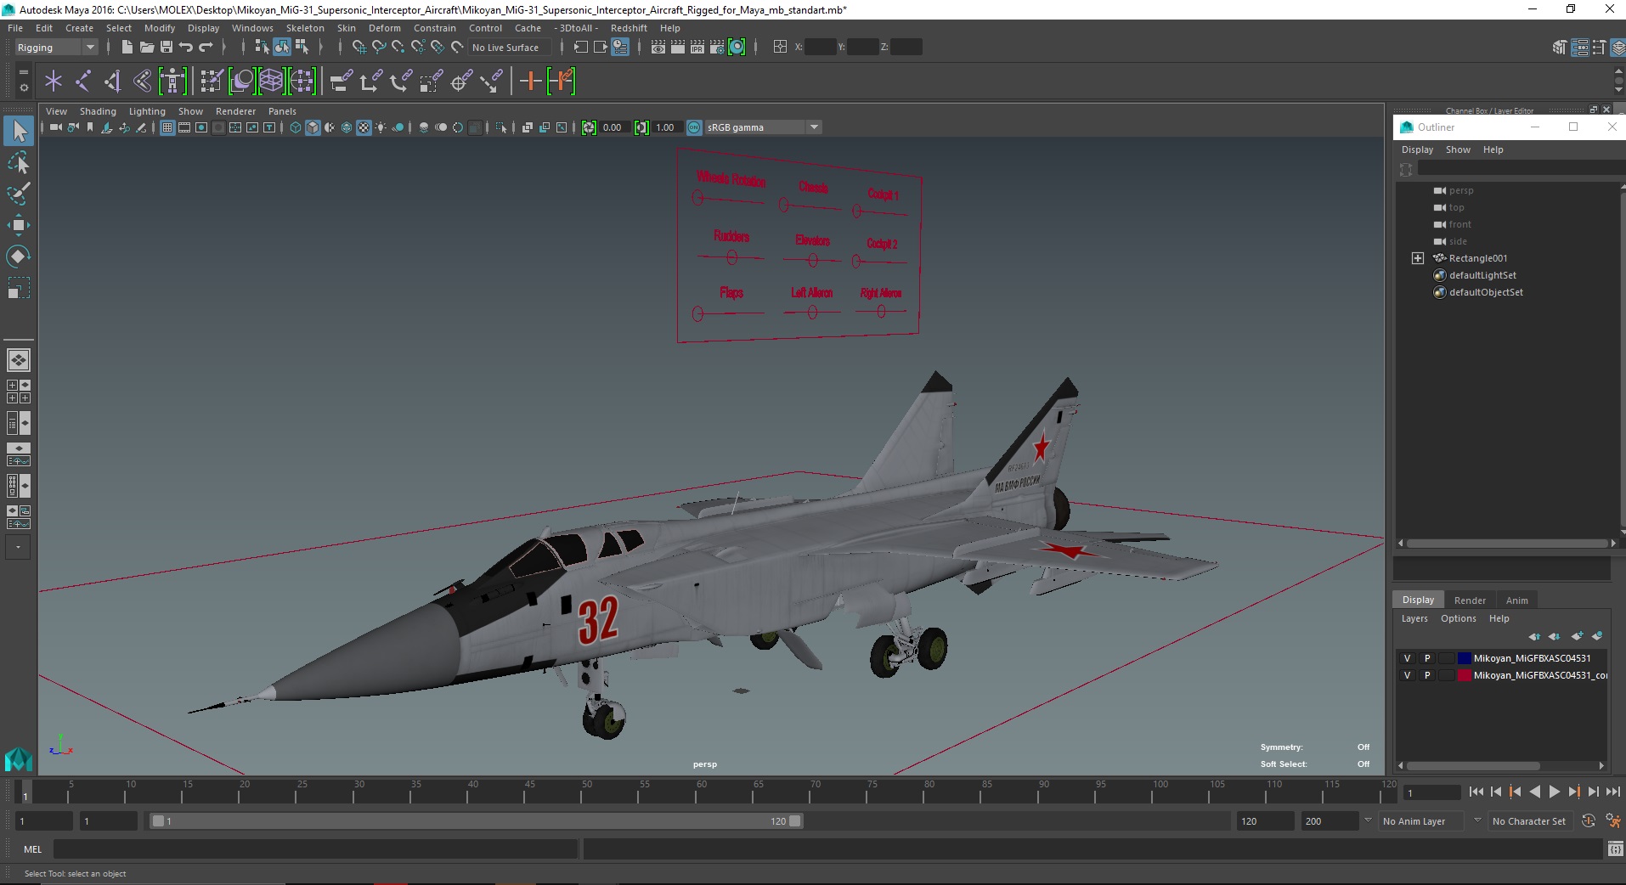The image size is (1626, 885).
Task: Open the Shading viewport menu
Action: (x=98, y=111)
